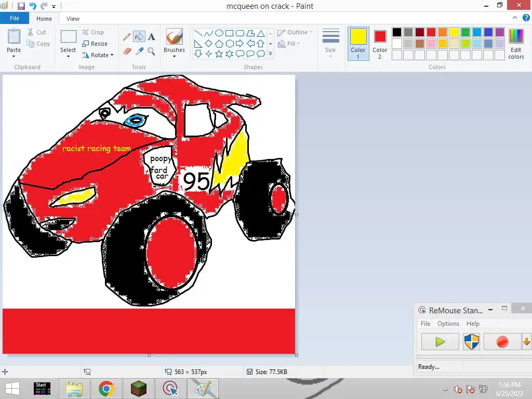Open the Rotate dropdown
This screenshot has width=532, height=399.
click(98, 55)
